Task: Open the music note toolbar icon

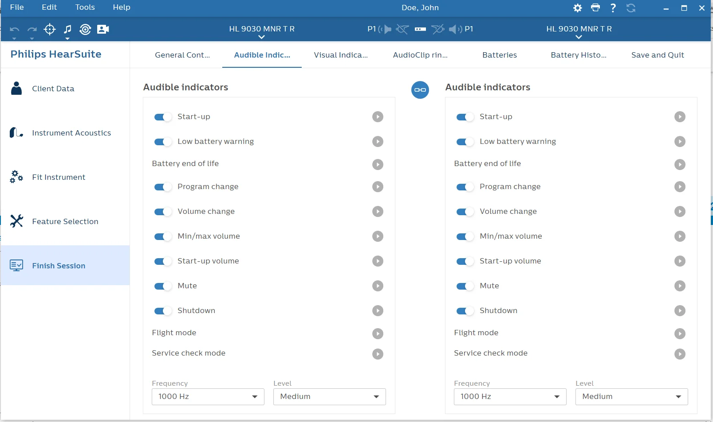Action: pyautogui.click(x=67, y=29)
